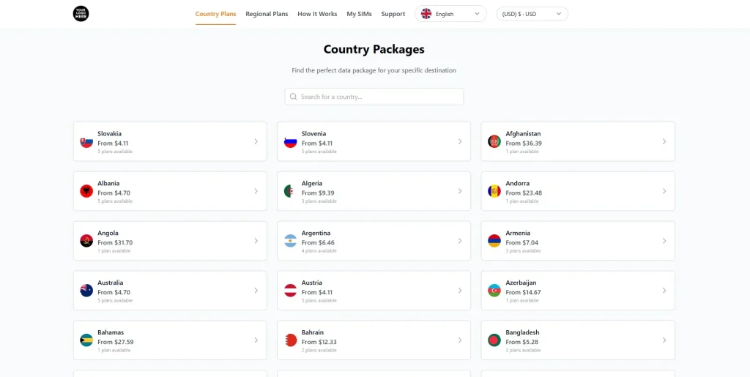Click the Argentina flag icon
Viewport: 750px width, 377px height.
[291, 241]
